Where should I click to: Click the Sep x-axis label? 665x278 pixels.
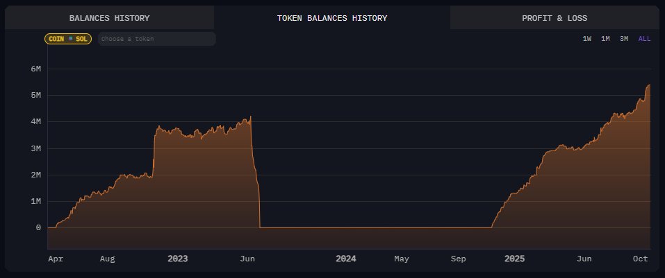point(458,259)
